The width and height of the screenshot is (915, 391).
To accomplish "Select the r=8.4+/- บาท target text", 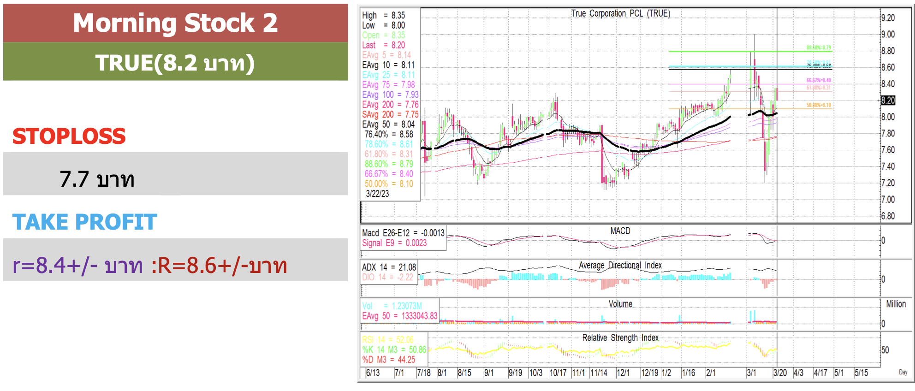I will 77,266.
